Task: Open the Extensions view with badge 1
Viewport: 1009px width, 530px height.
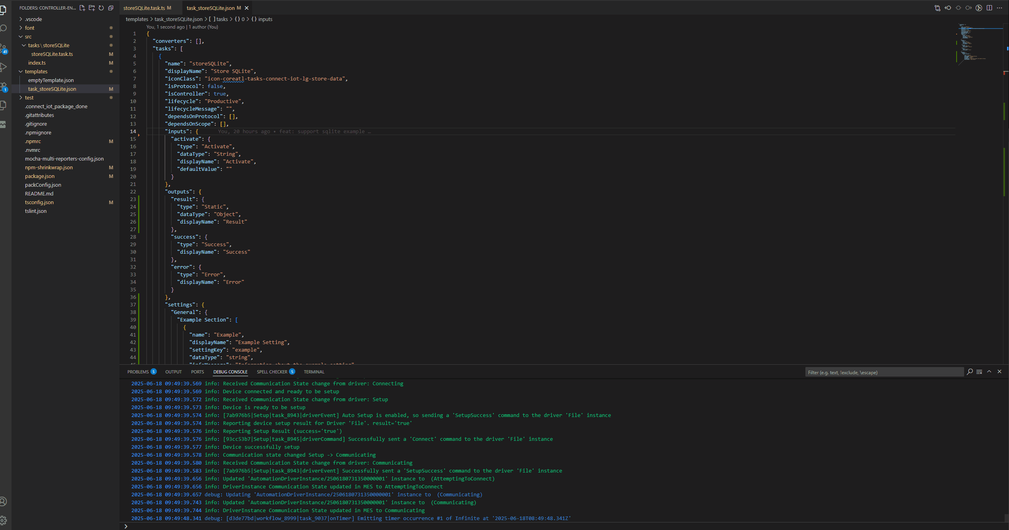Action: [x=3, y=86]
